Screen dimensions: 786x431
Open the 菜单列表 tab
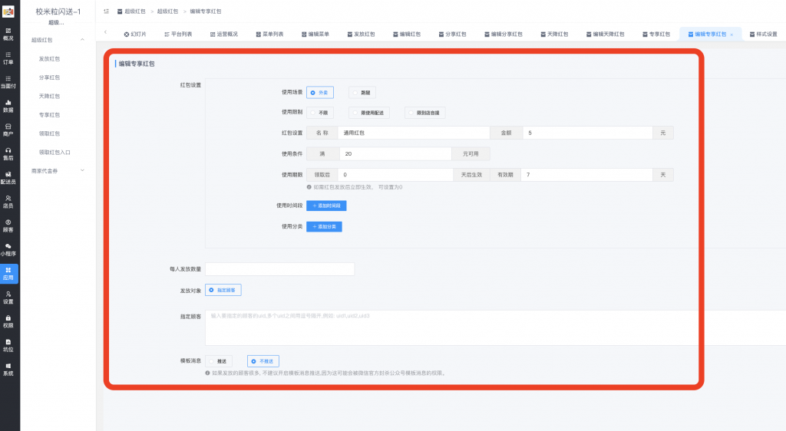pos(269,34)
